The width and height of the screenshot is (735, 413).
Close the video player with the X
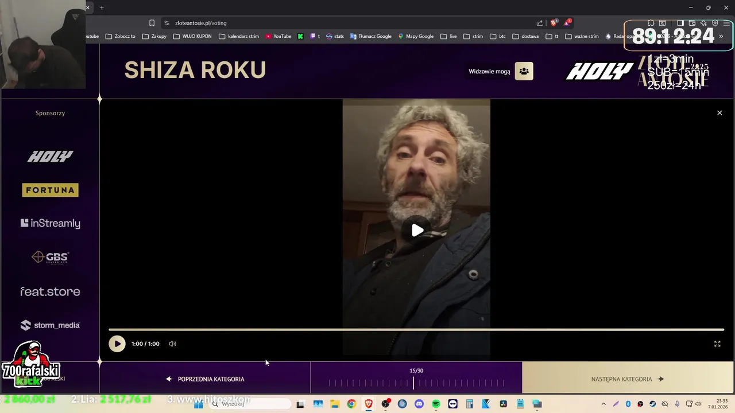pyautogui.click(x=719, y=113)
